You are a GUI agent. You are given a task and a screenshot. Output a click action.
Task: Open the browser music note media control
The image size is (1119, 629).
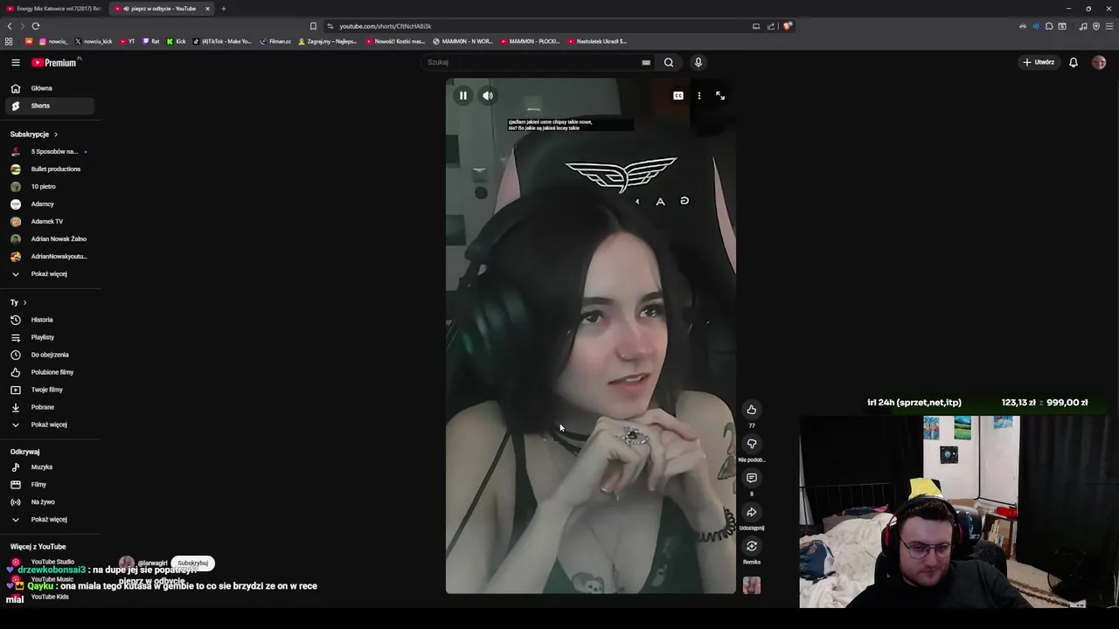(x=1083, y=26)
